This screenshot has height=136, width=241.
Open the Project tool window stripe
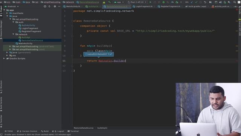1,11
